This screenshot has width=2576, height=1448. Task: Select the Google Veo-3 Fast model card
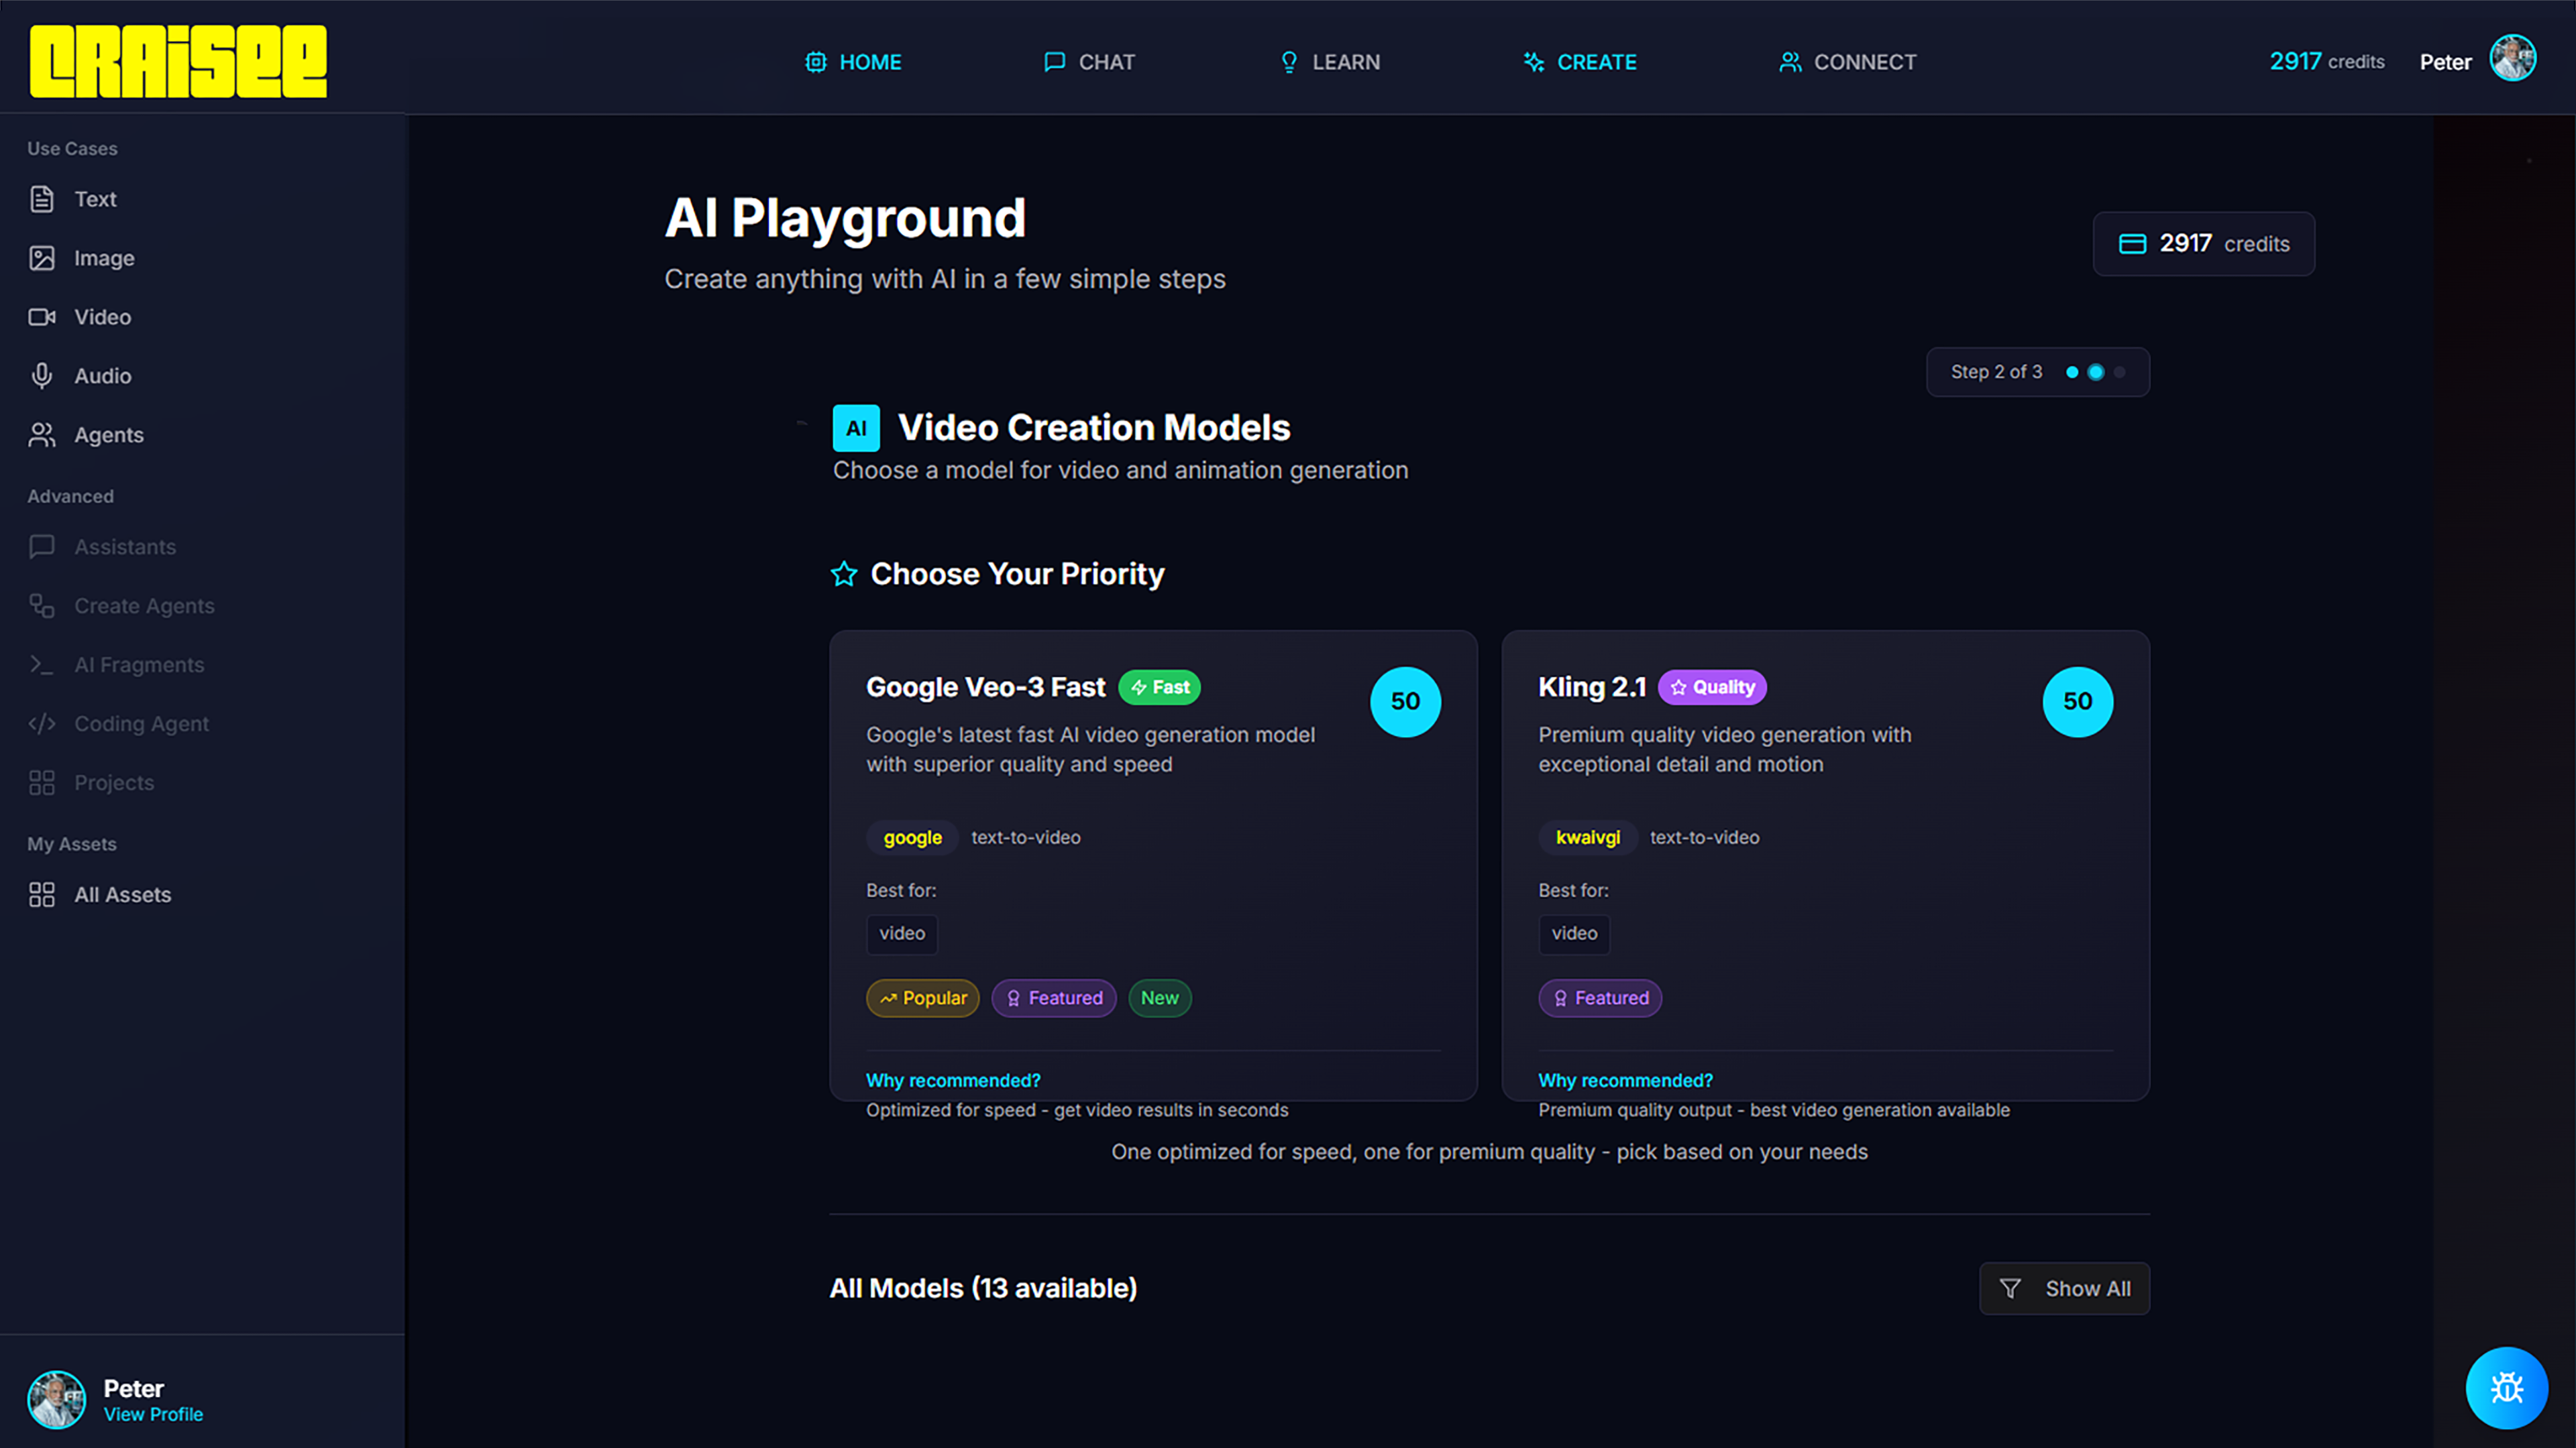point(1153,865)
